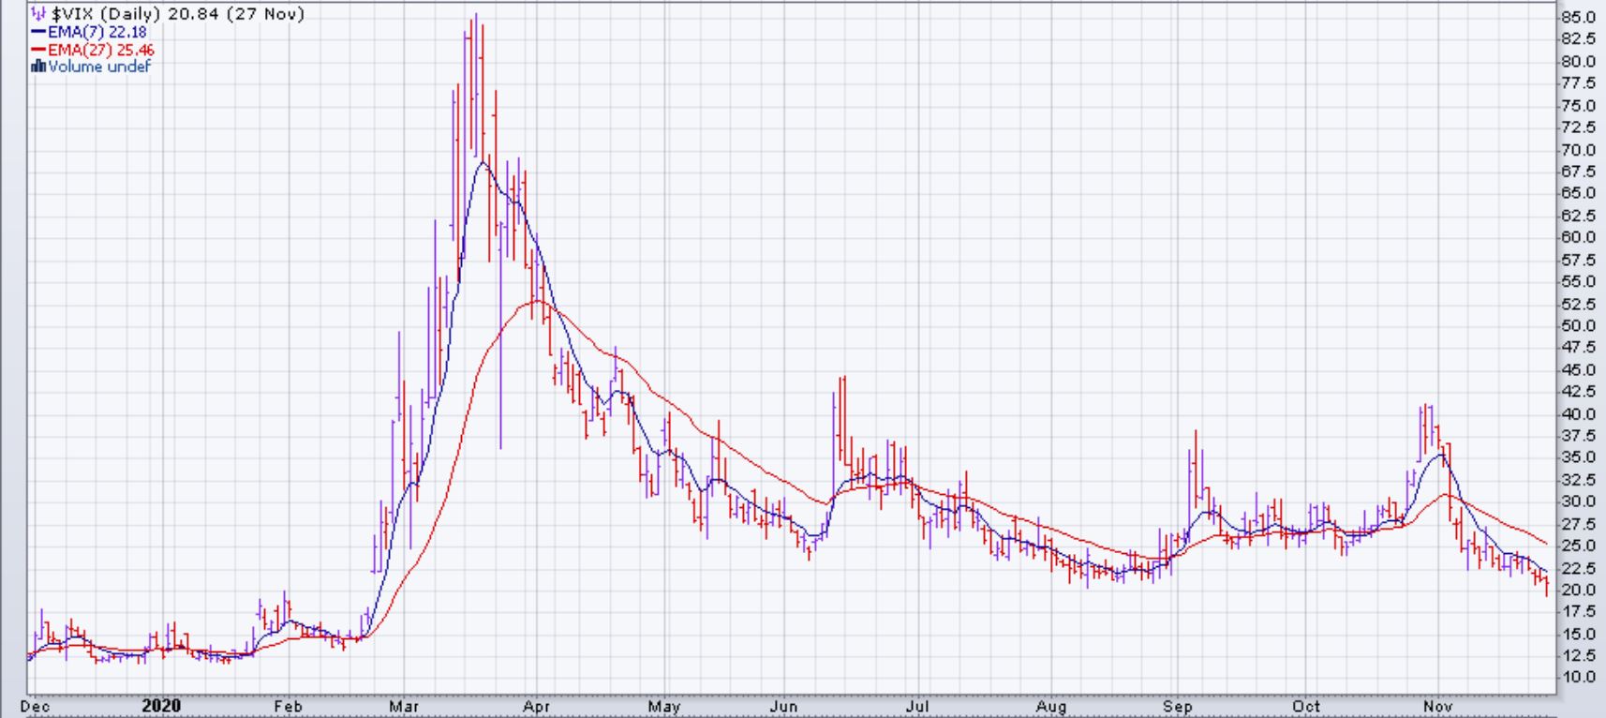This screenshot has height=718, width=1606.
Task: Click the blue EMA(7) line marker
Action: coord(38,32)
